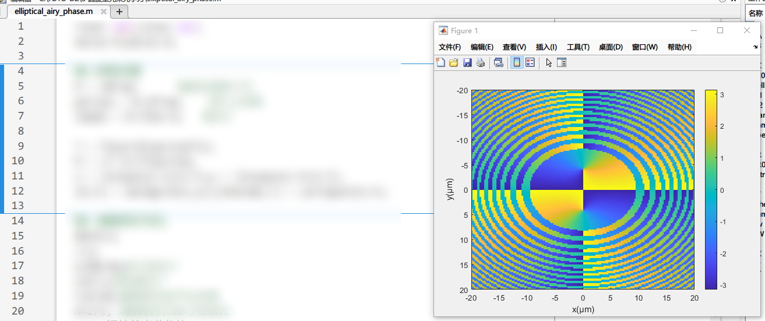Open the 窗口(W) menu in Figure 1
765x321 pixels.
[x=645, y=47]
